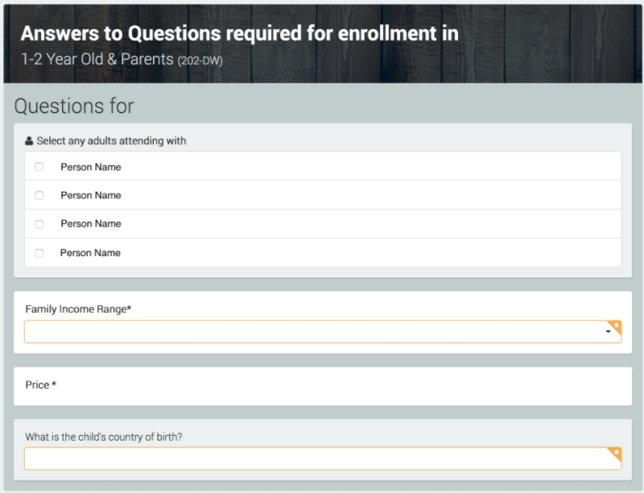Image resolution: width=644 pixels, height=493 pixels.
Task: Click the Price required field label
Action: (x=41, y=385)
